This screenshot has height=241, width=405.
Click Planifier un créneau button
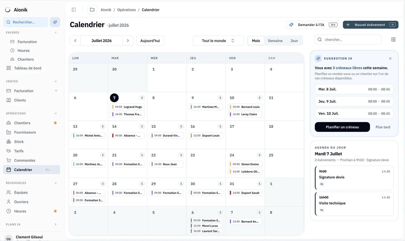pos(342,127)
